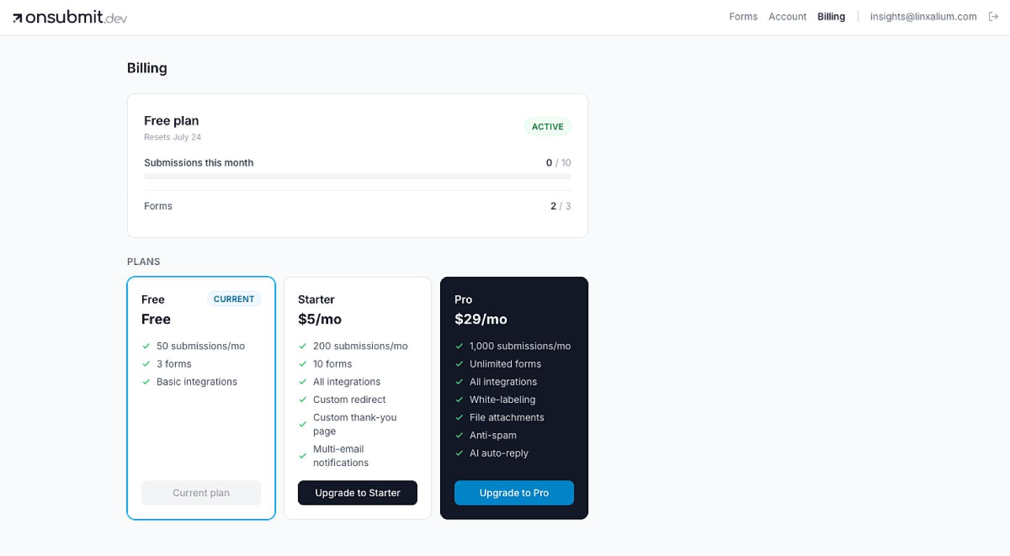Image resolution: width=1010 pixels, height=556 pixels.
Task: Click the 1,000 submissions/mo feature text
Action: tap(520, 346)
